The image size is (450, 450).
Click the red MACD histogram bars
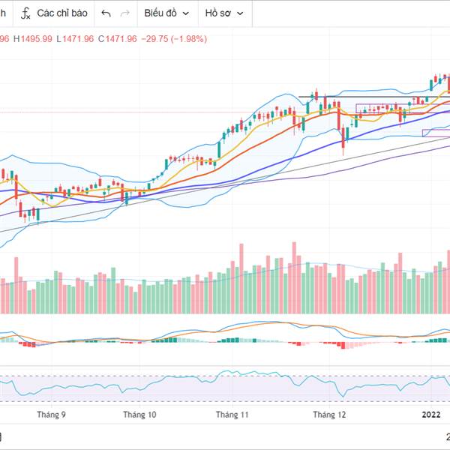click(342, 345)
